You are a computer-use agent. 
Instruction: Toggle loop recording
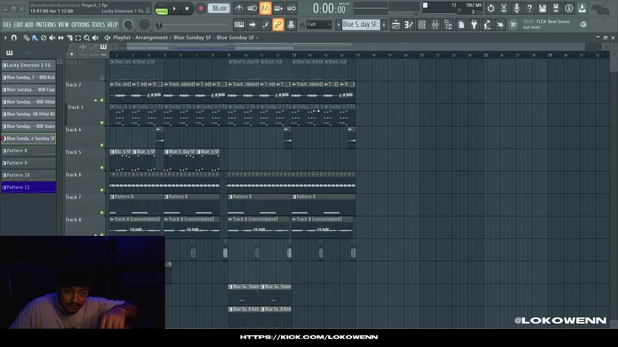click(291, 8)
